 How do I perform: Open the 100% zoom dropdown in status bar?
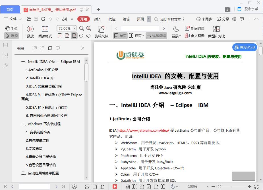click(x=208, y=187)
